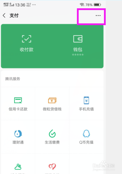Tap the battery status icon
The height and width of the screenshot is (174, 122).
tap(97, 5)
